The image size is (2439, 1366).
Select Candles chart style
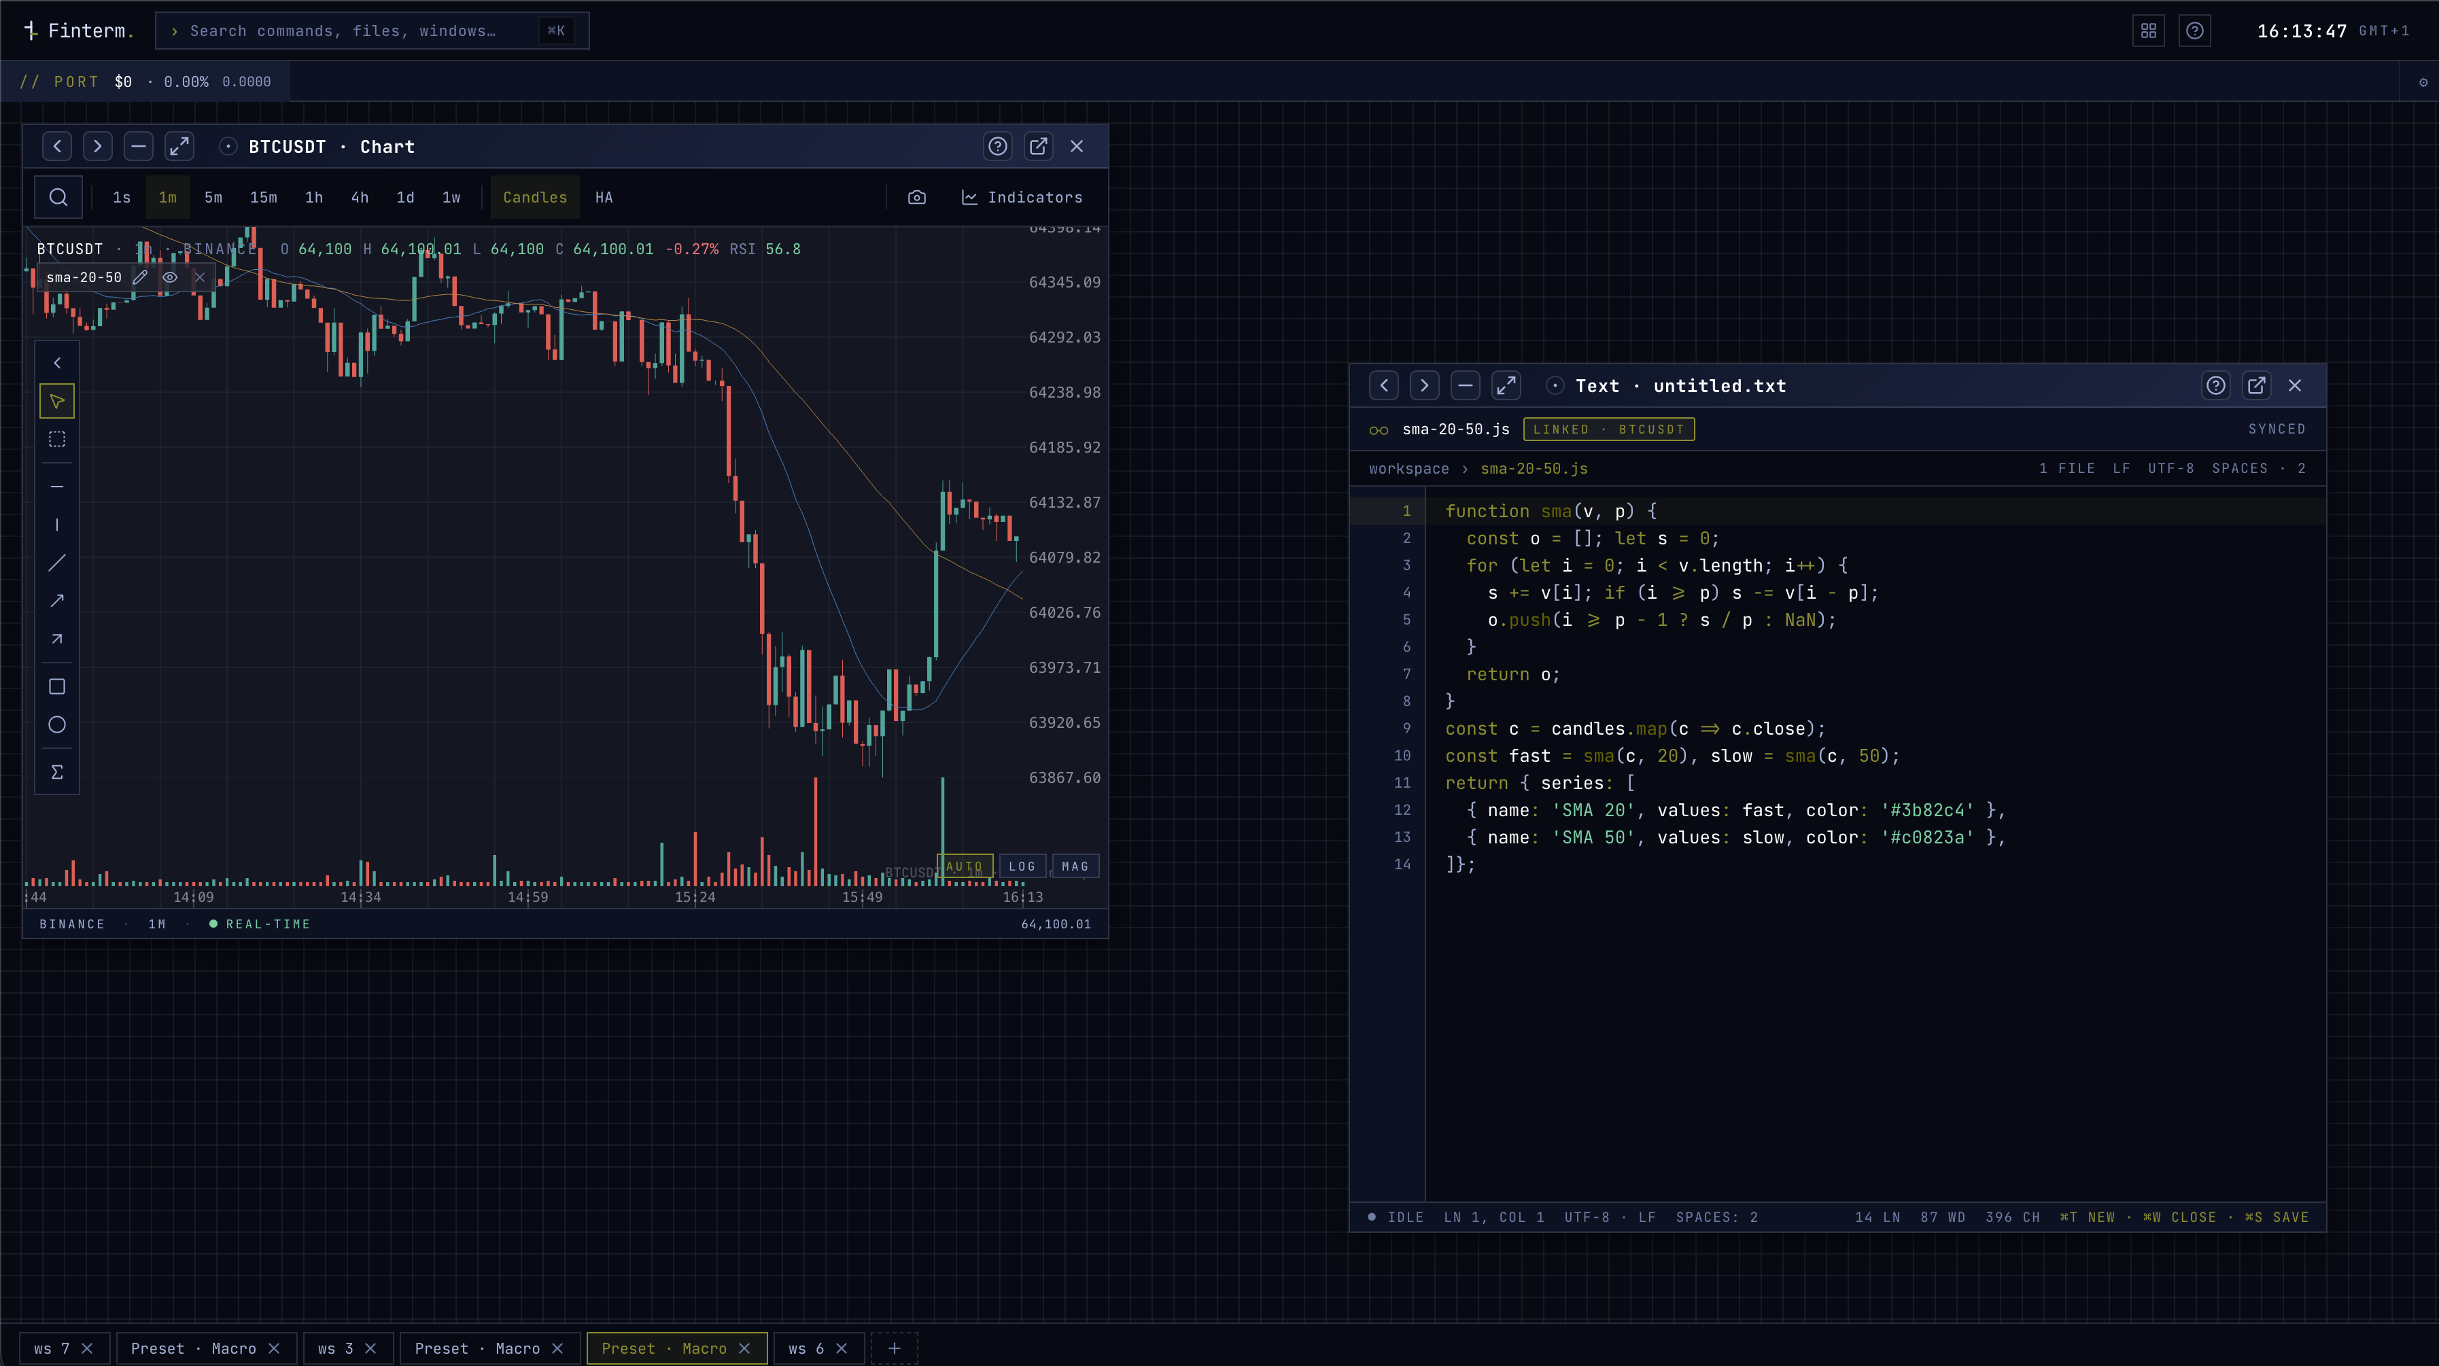535,197
